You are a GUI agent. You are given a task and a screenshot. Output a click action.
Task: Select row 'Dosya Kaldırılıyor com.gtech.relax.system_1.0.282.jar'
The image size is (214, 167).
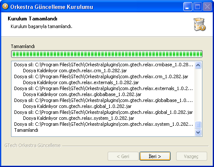coord(78,118)
